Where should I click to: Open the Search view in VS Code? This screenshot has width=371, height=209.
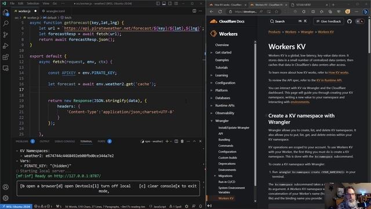tap(5, 23)
